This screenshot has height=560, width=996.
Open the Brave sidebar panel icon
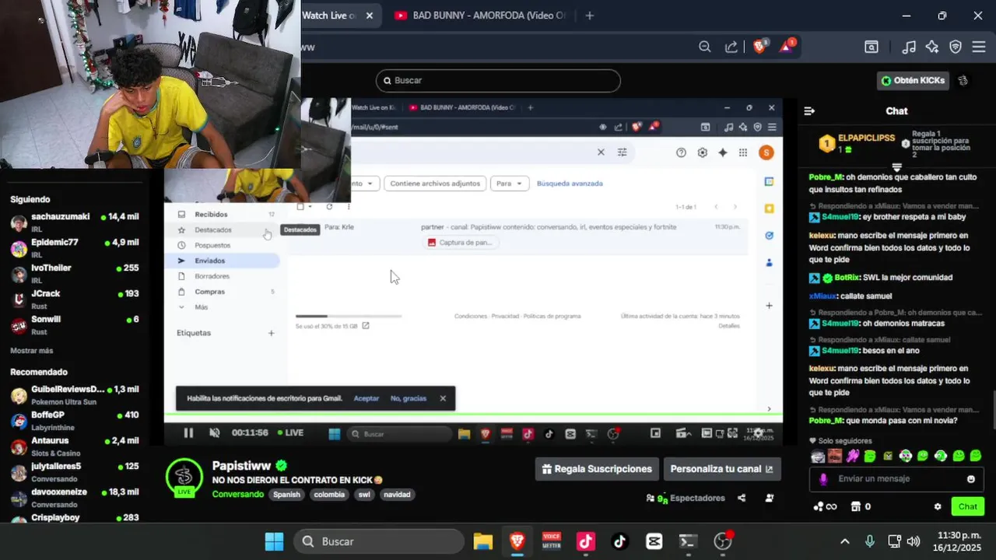[871, 47]
